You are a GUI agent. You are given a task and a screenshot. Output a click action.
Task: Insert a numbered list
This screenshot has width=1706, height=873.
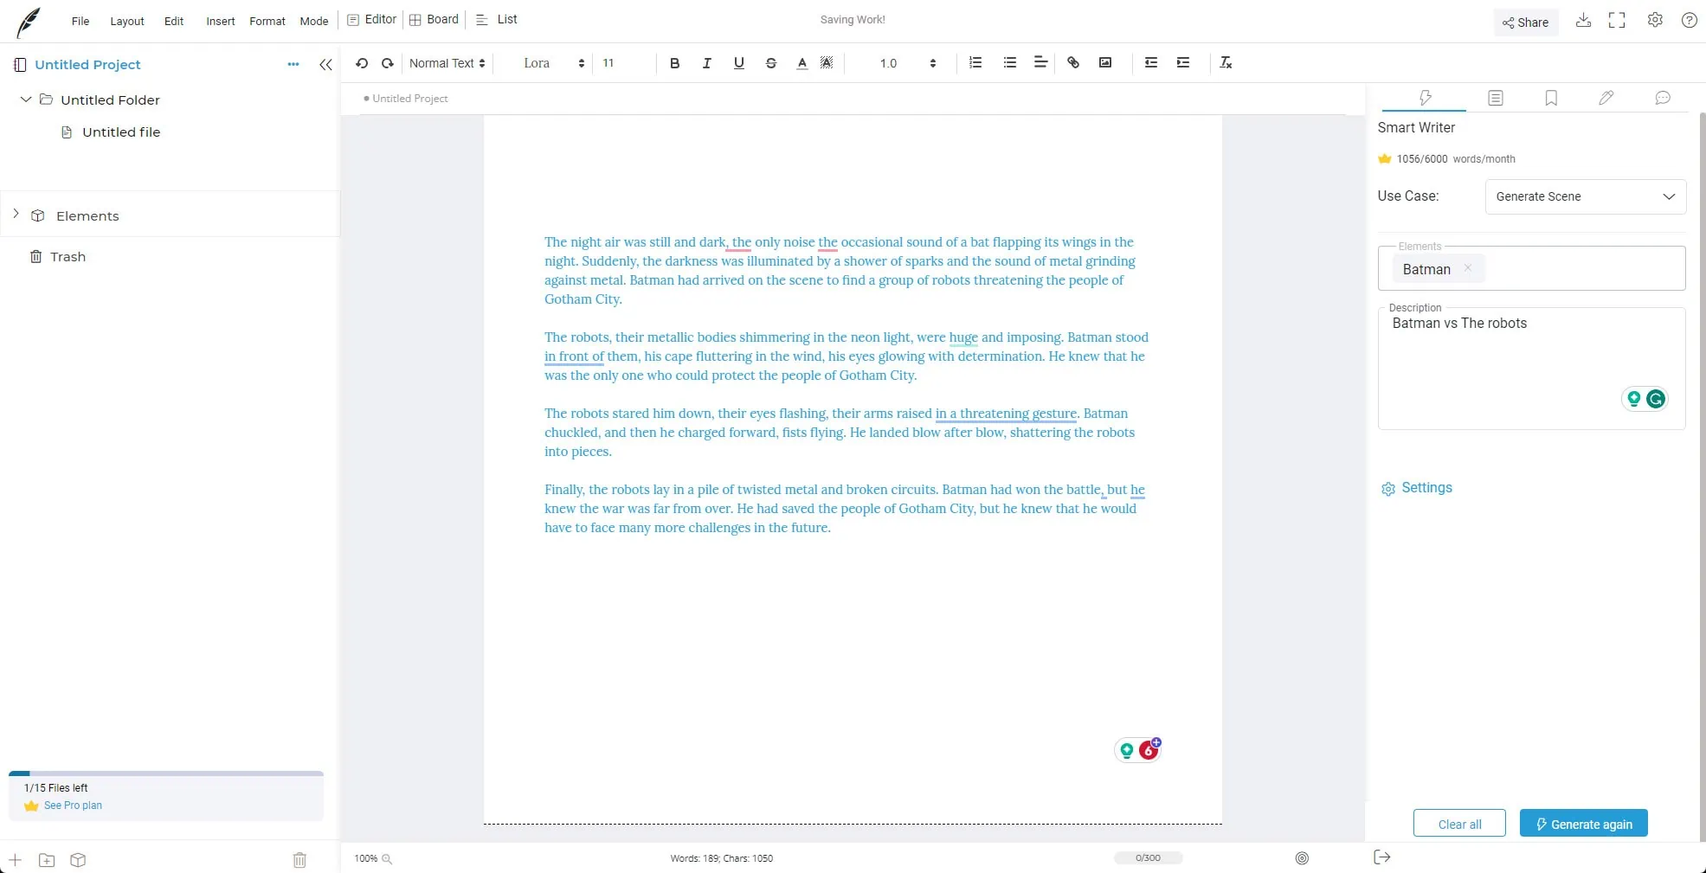tap(975, 62)
